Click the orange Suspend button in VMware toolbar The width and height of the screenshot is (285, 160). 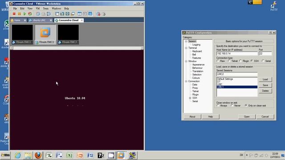tap(19, 14)
